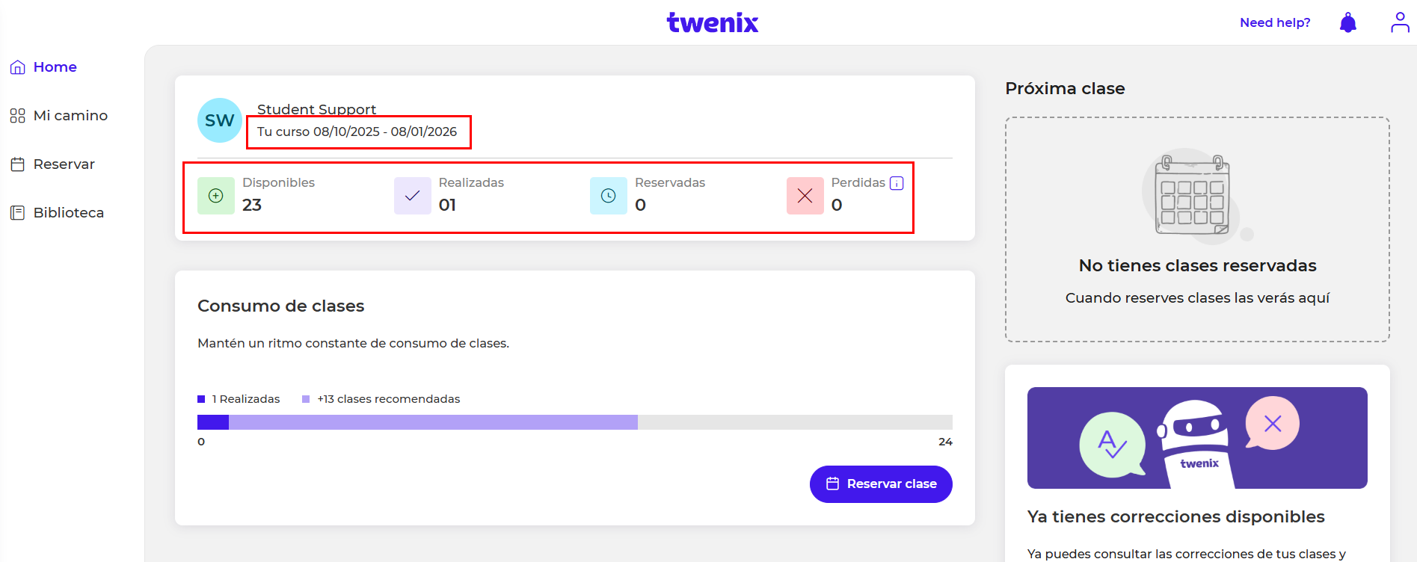Screen dimensions: 1417x562
Task: Open Mi camino in sidebar
Action: pyautogui.click(x=70, y=116)
